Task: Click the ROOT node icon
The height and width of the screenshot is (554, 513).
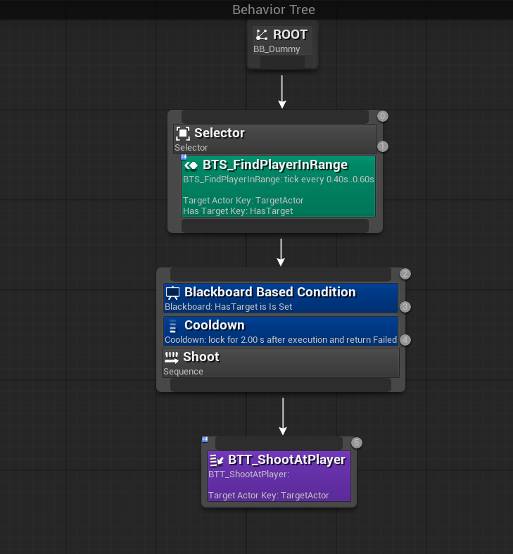Action: tap(262, 34)
